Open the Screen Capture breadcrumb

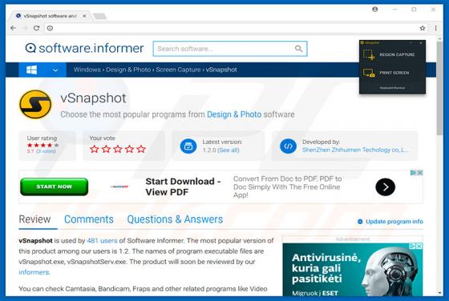point(178,70)
